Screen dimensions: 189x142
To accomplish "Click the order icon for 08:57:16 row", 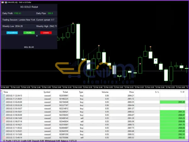I will click(4, 121).
